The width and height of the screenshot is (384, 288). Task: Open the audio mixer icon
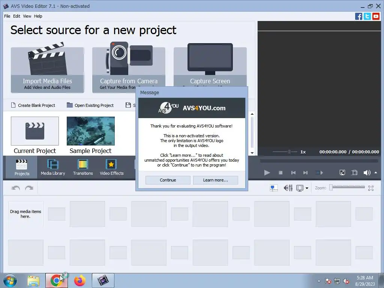[x=288, y=188]
